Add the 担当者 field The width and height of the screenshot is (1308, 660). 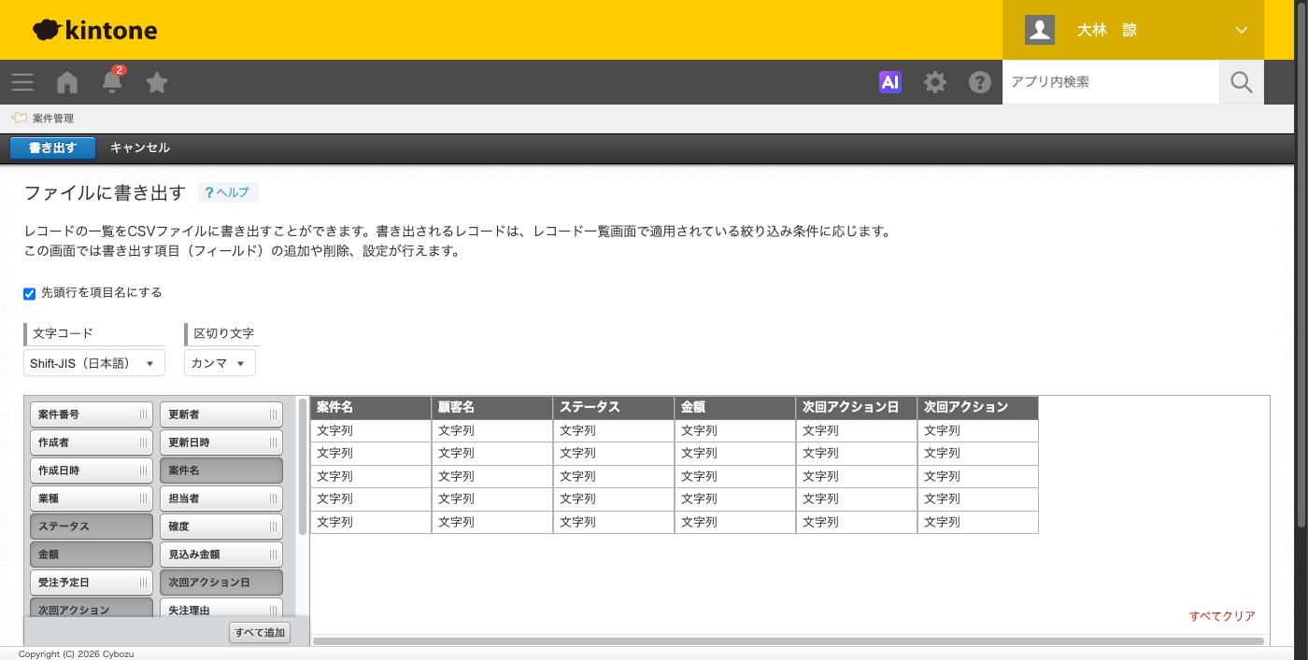221,499
